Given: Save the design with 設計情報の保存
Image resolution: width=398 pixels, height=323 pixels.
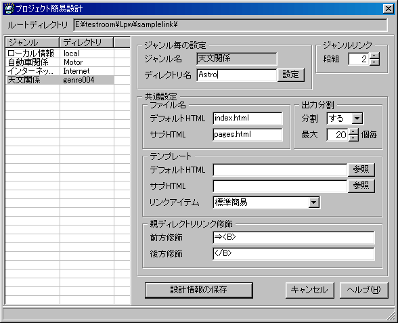Looking at the screenshot, I should coord(199,290).
